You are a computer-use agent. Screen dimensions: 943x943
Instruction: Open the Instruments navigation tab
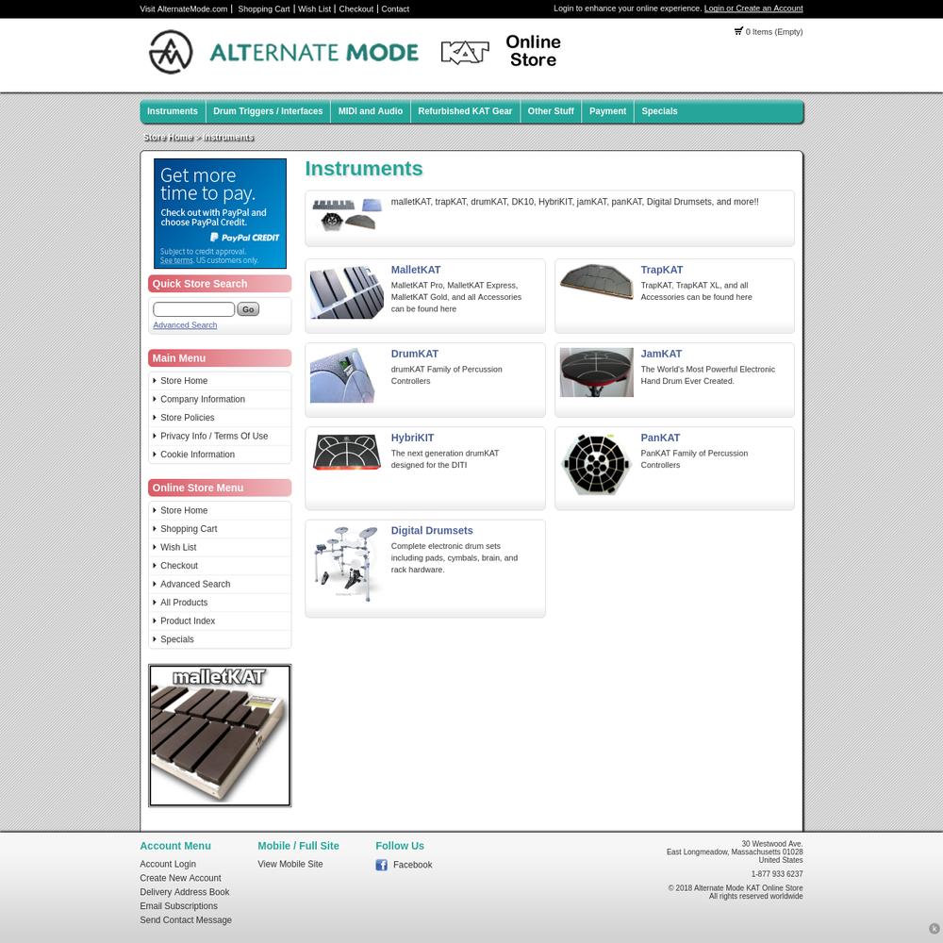point(173,111)
